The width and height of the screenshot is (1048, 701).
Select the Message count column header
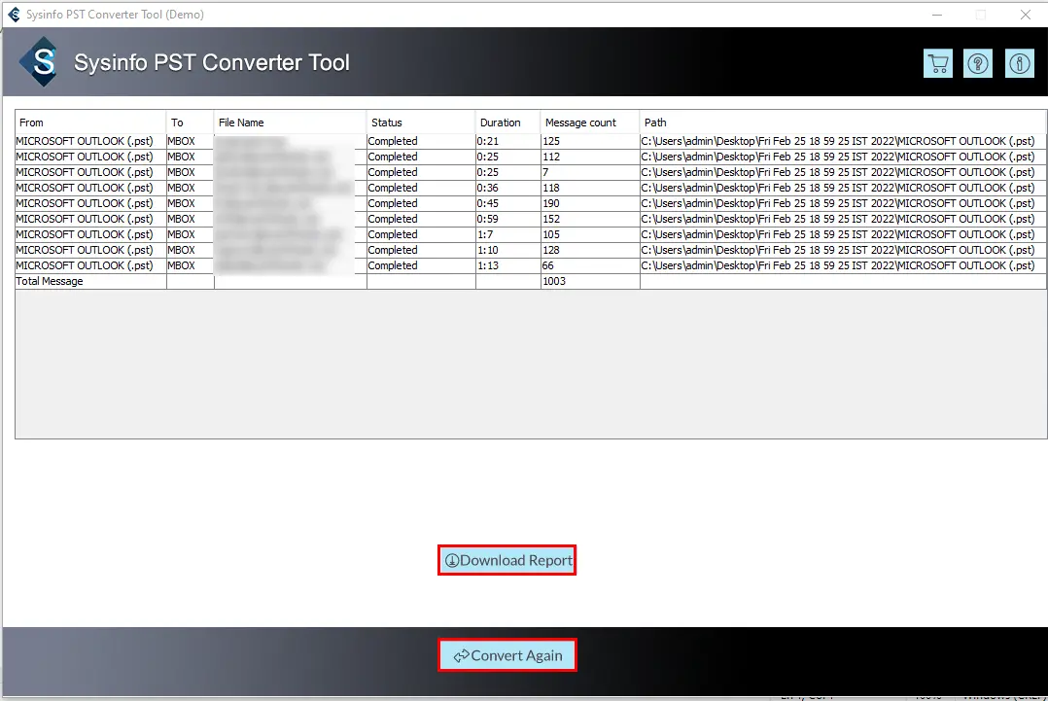click(x=589, y=123)
